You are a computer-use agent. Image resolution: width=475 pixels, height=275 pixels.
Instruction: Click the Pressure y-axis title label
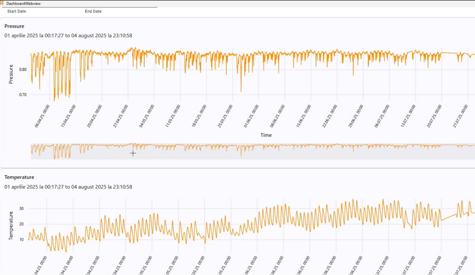[x=11, y=74]
